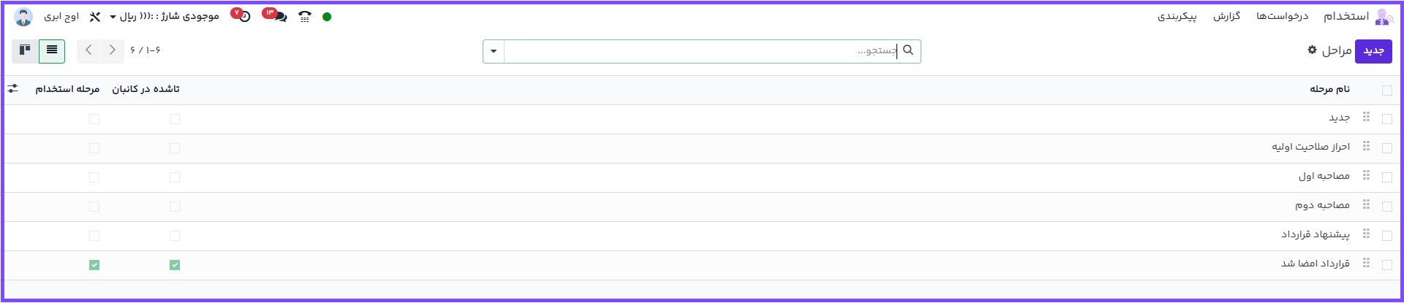Open the debug tools wrench icon
Screen dimensions: 1404x303
coord(94,17)
